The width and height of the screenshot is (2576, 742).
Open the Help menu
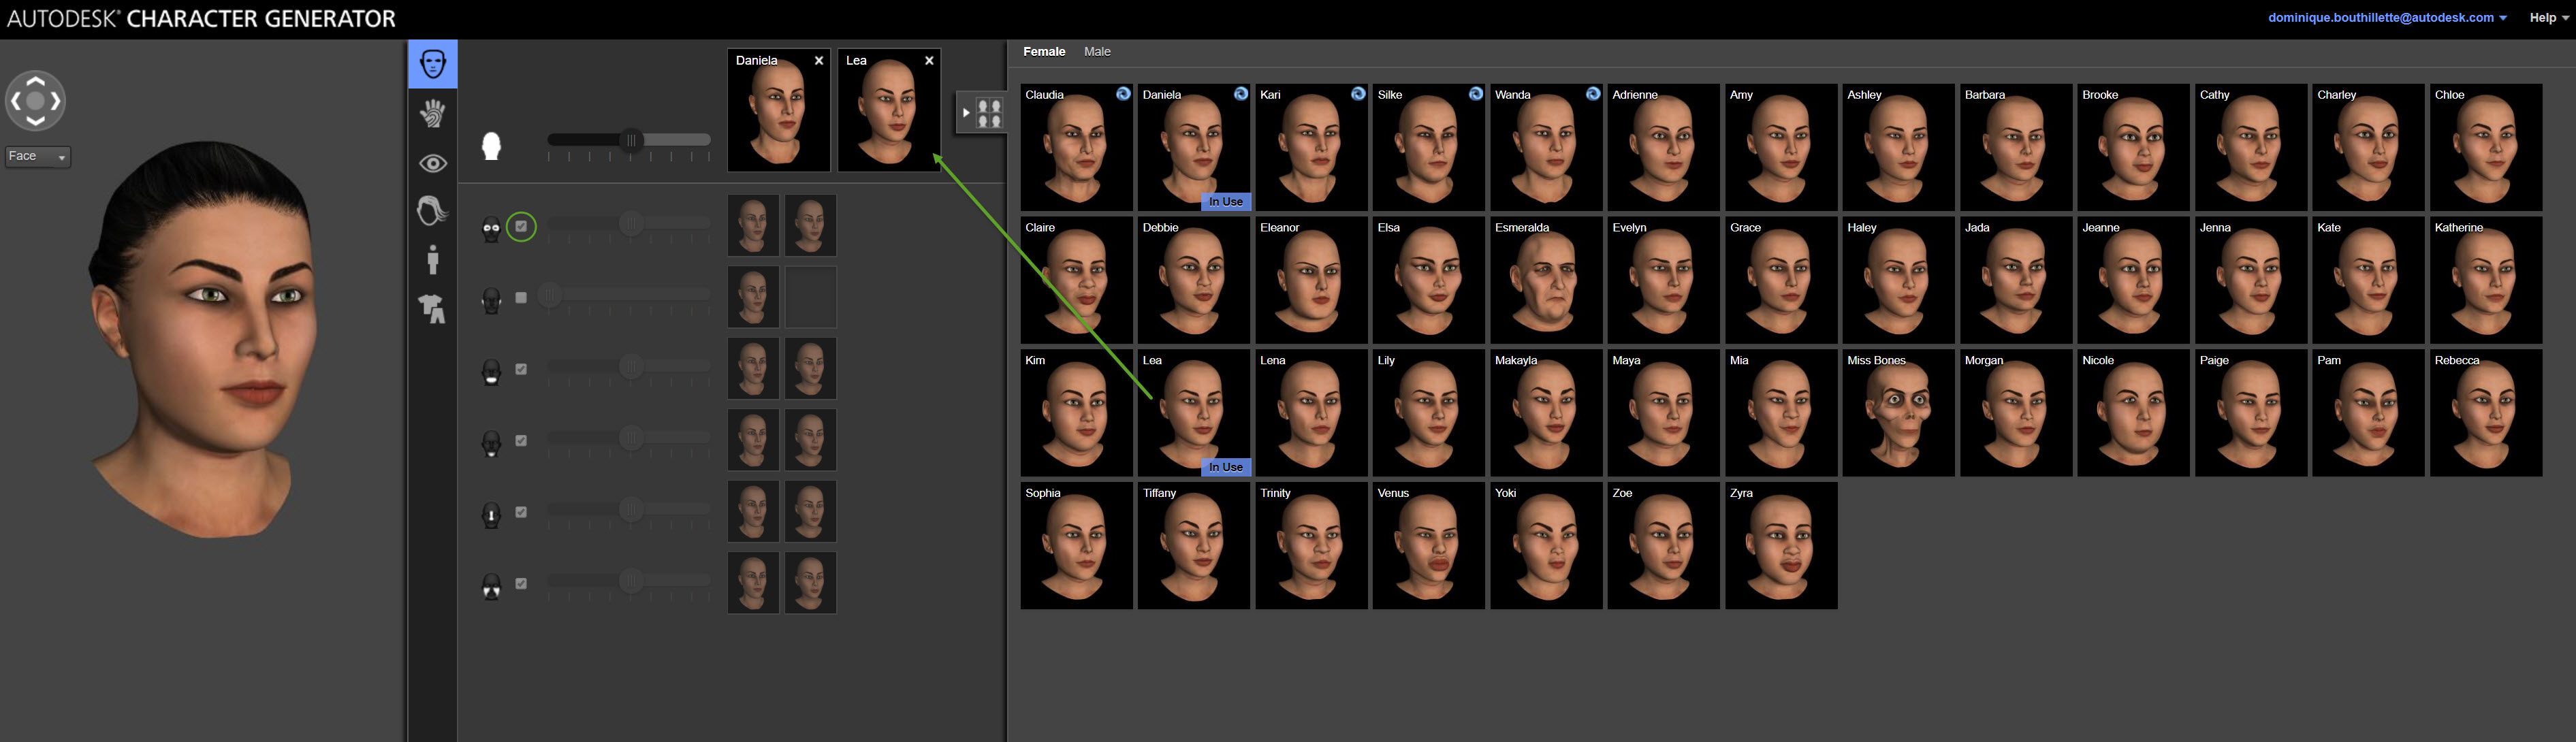(x=2548, y=17)
